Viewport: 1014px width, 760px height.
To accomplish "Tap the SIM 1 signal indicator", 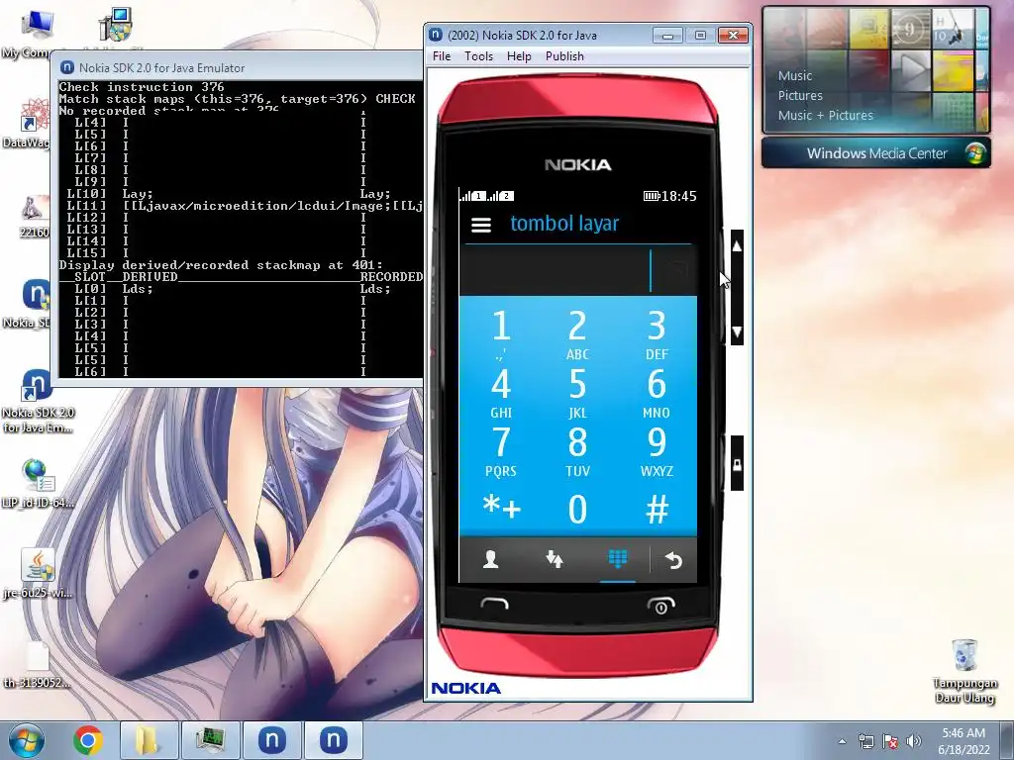I will [472, 195].
